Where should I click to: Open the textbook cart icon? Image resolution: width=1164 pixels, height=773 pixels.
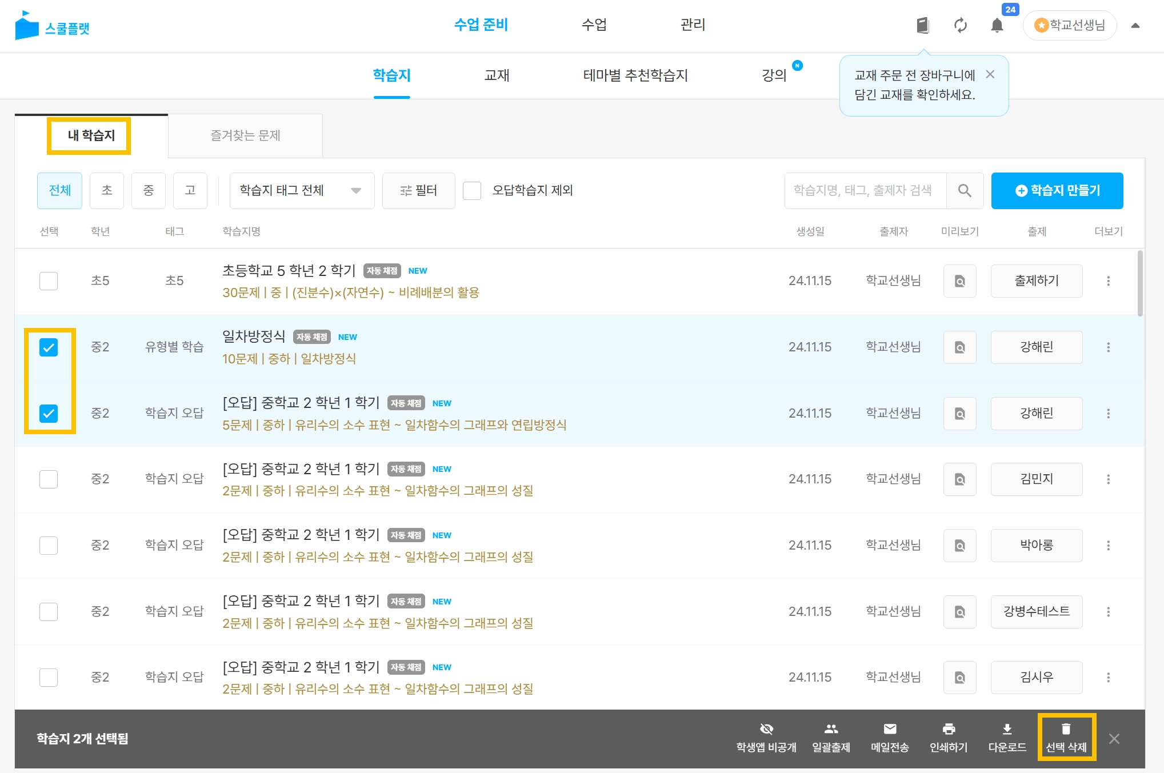pyautogui.click(x=922, y=25)
